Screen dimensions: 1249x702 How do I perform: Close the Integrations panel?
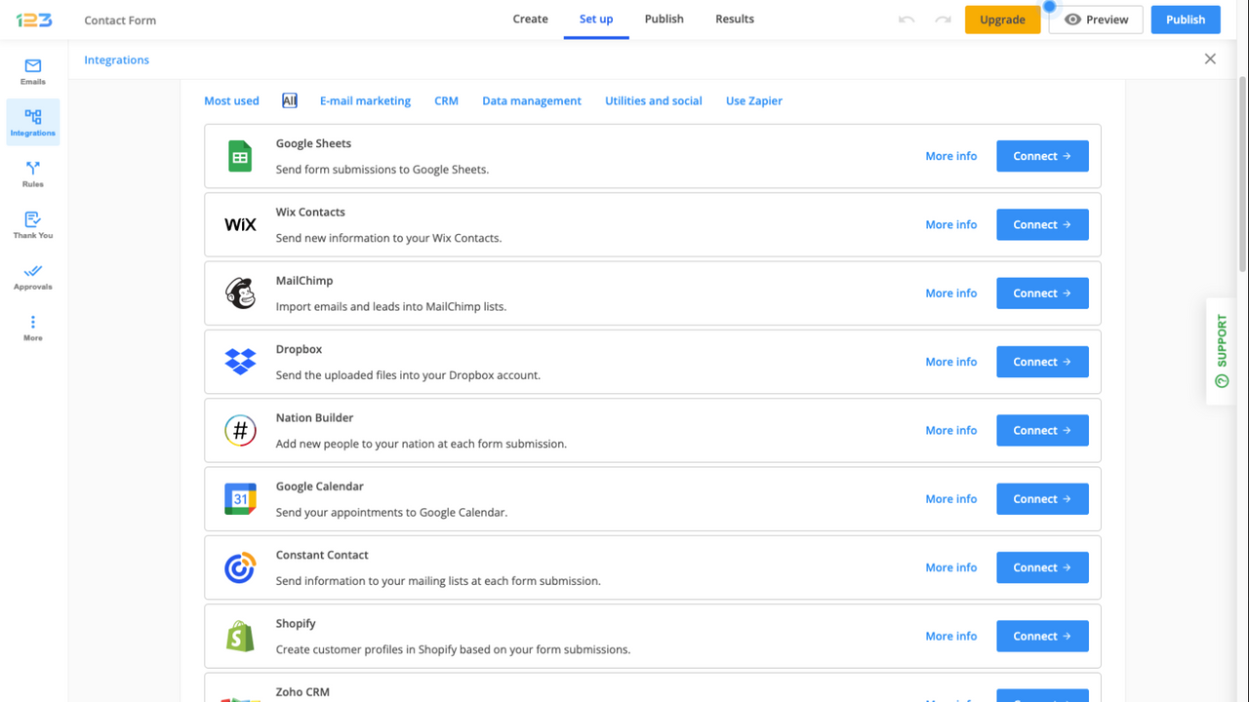pyautogui.click(x=1210, y=59)
